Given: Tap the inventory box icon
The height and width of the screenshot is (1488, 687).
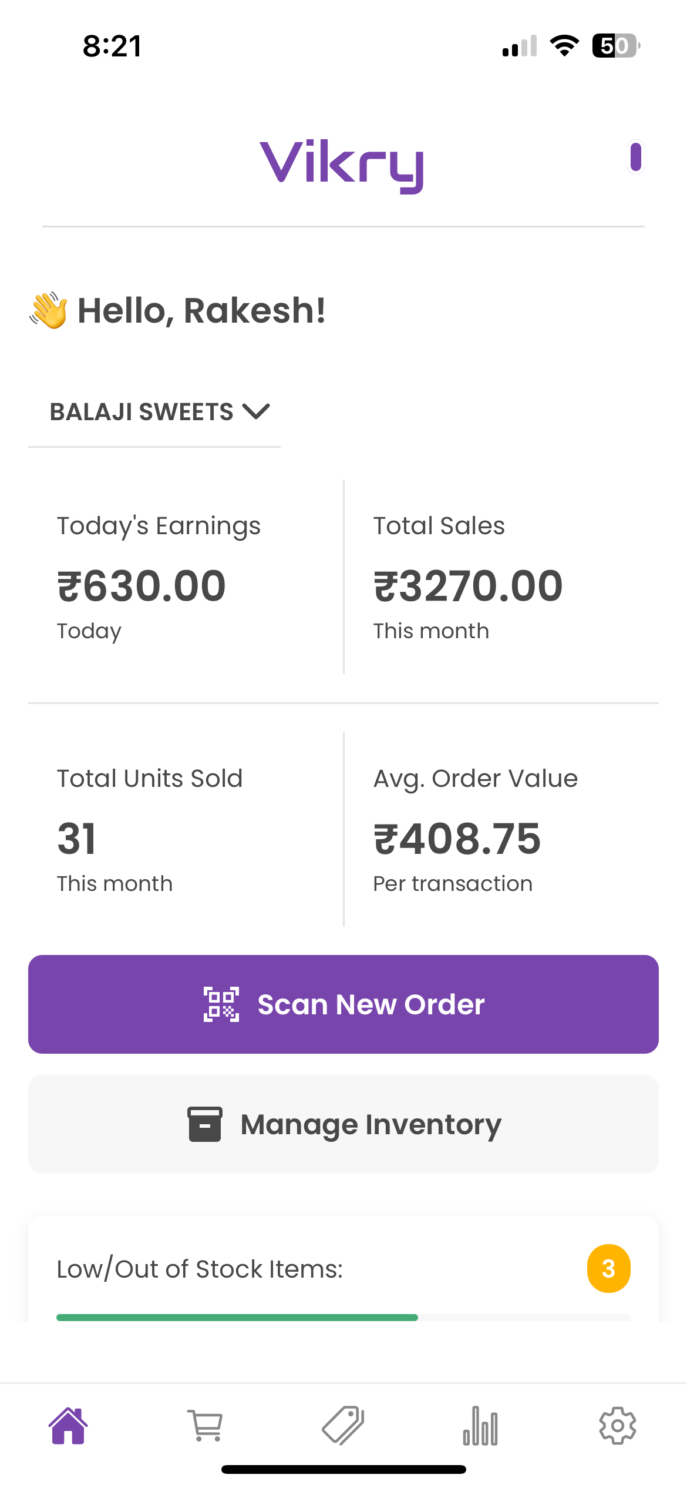Looking at the screenshot, I should 205,1124.
